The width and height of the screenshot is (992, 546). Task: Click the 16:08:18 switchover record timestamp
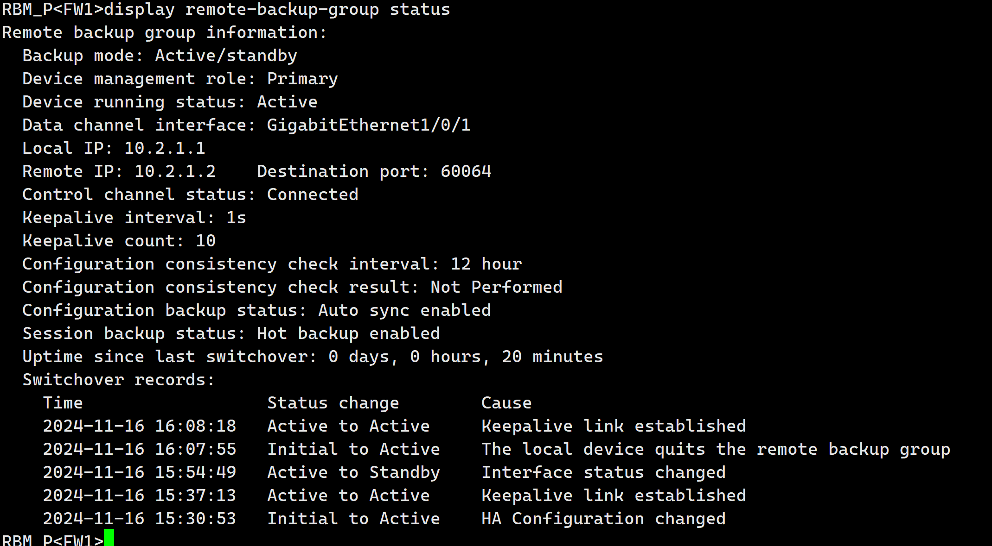coord(195,427)
